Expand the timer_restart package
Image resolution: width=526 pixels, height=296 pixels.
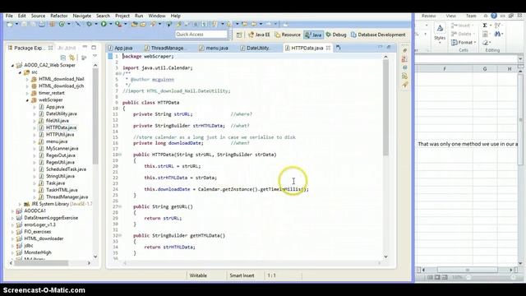point(27,93)
